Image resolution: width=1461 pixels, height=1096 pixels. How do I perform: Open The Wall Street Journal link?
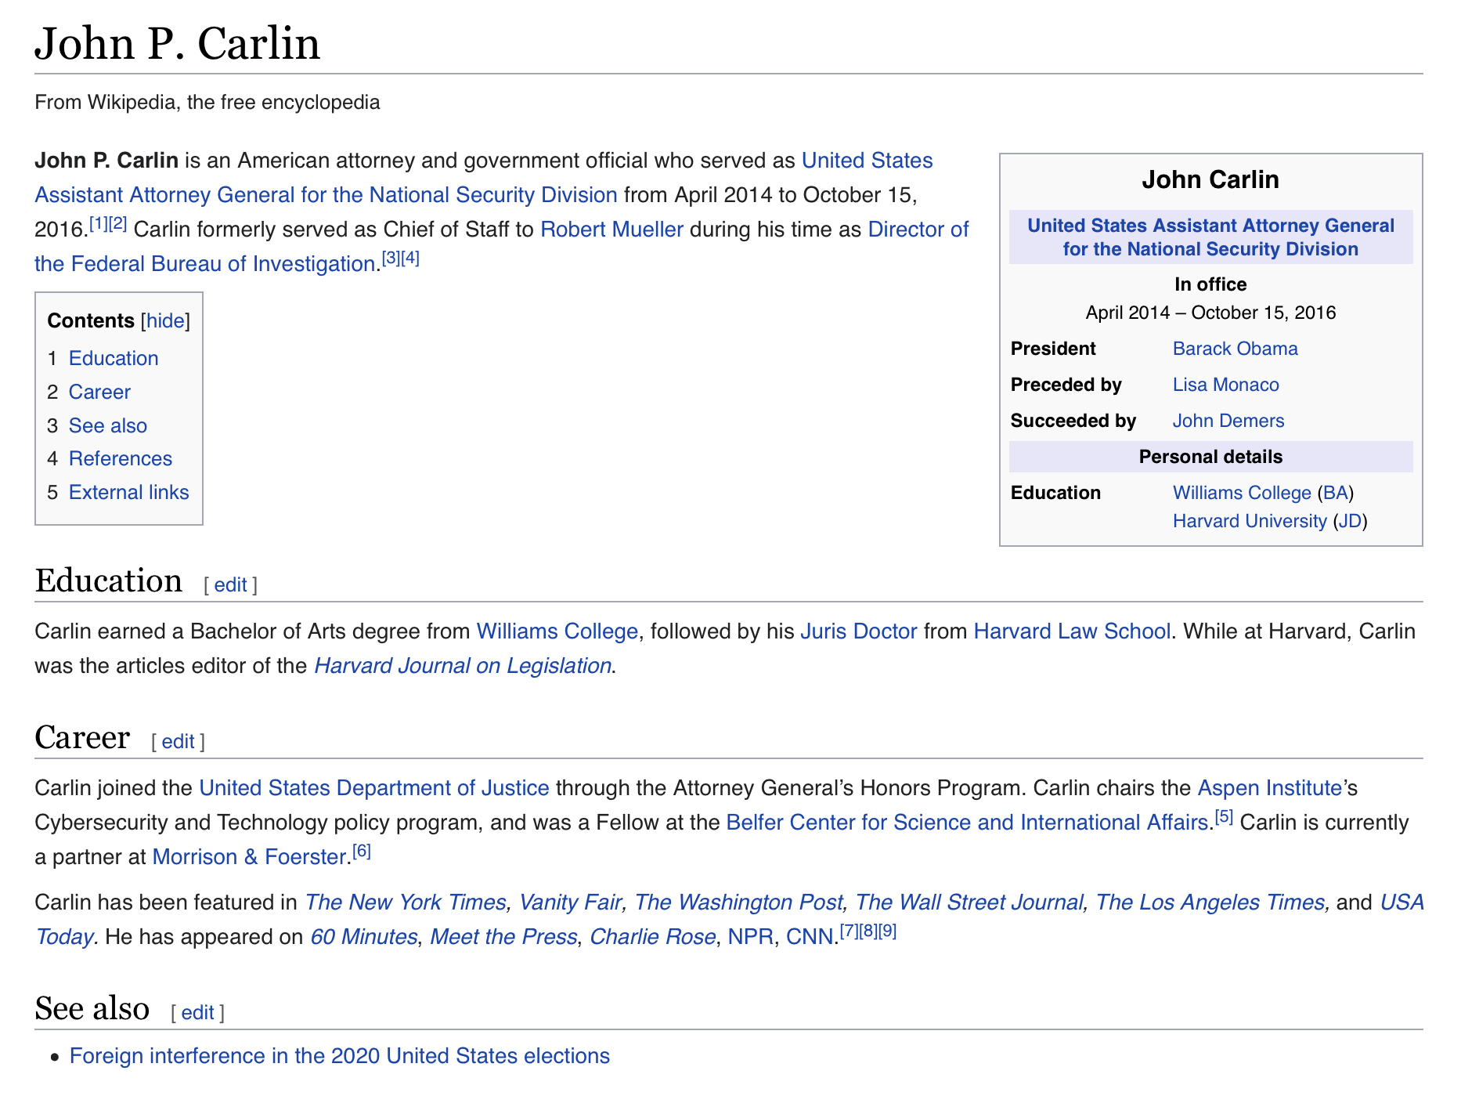coord(969,902)
